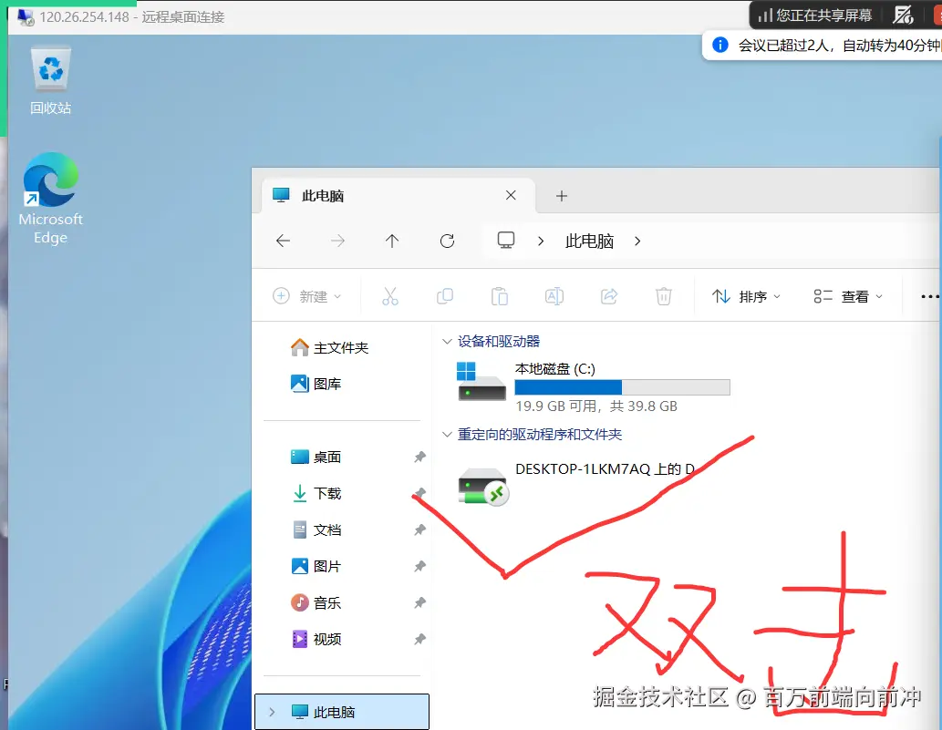The image size is (942, 730).
Task: Click the Refresh icon in the navigation bar
Action: click(x=447, y=241)
